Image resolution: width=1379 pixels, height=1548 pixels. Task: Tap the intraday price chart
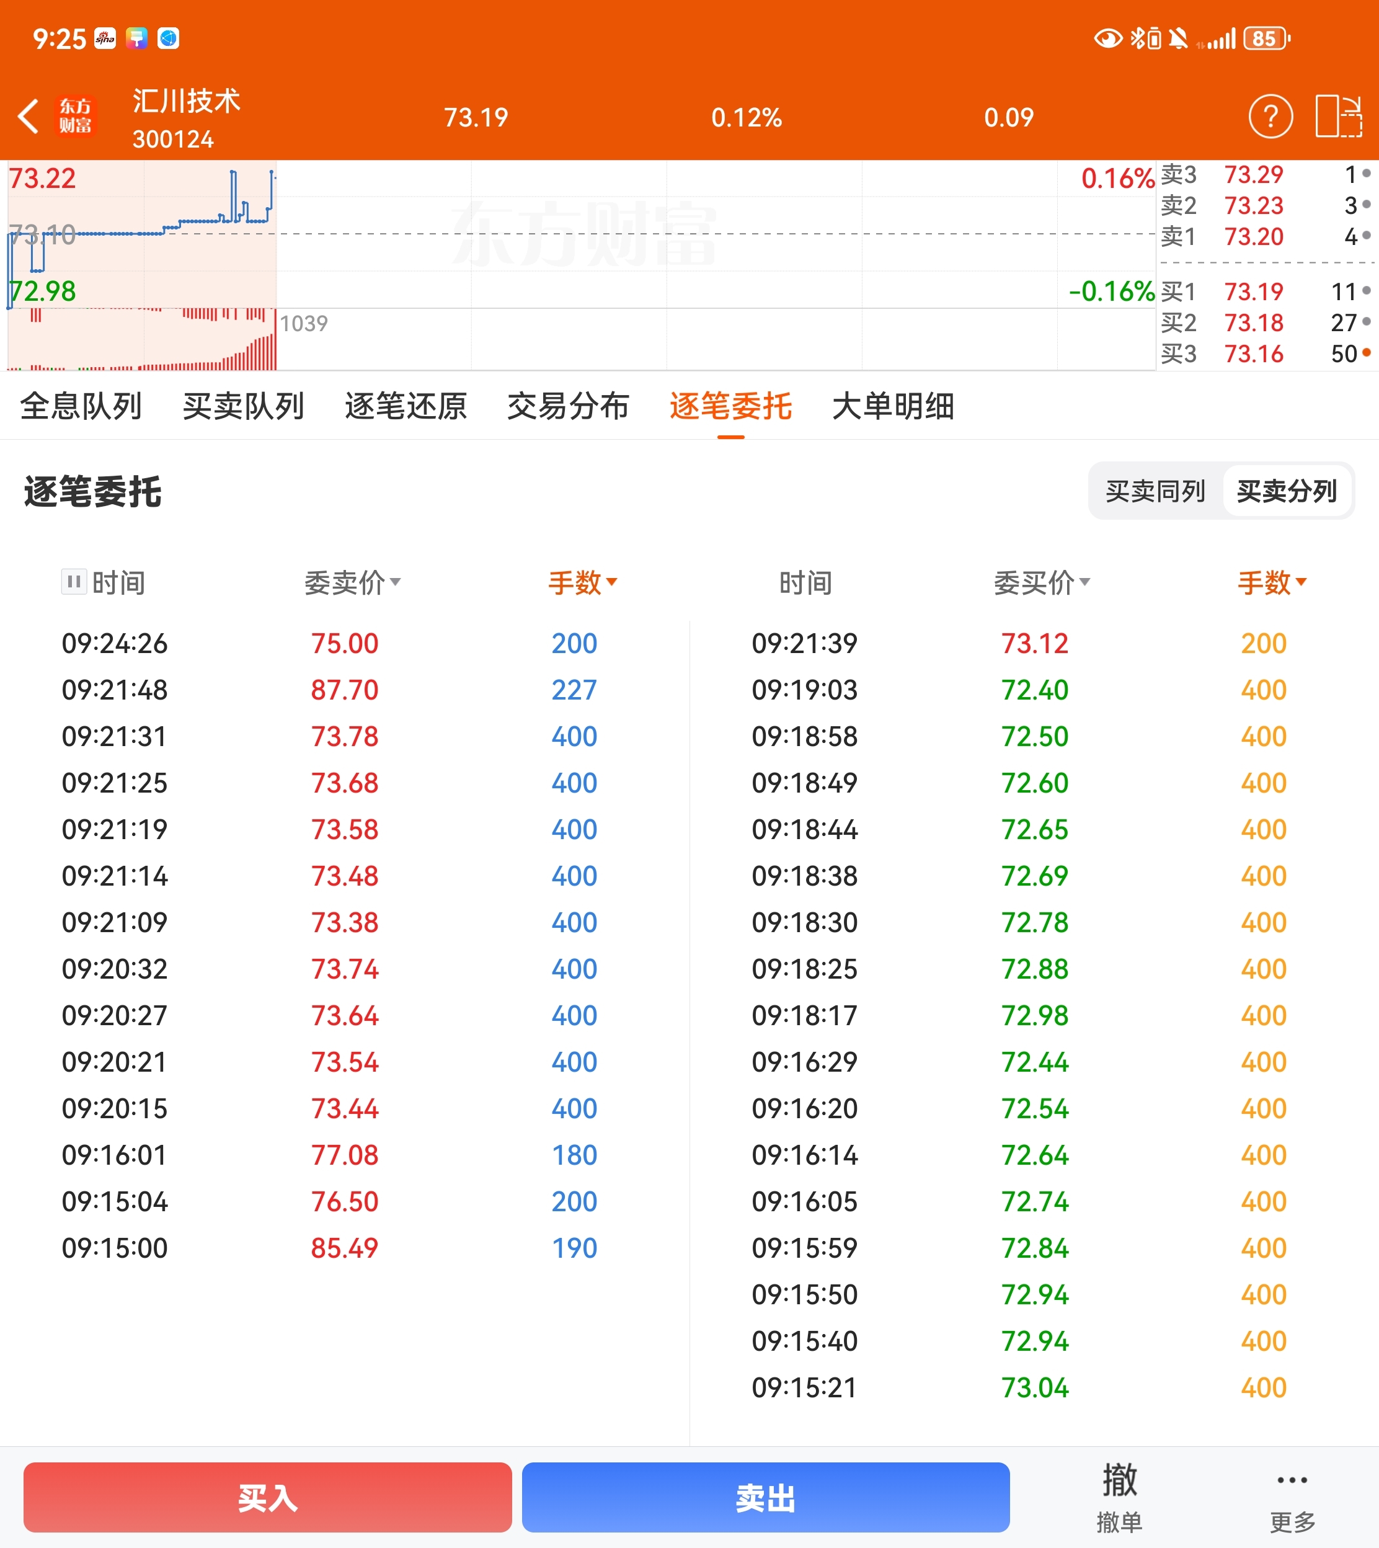tap(576, 235)
